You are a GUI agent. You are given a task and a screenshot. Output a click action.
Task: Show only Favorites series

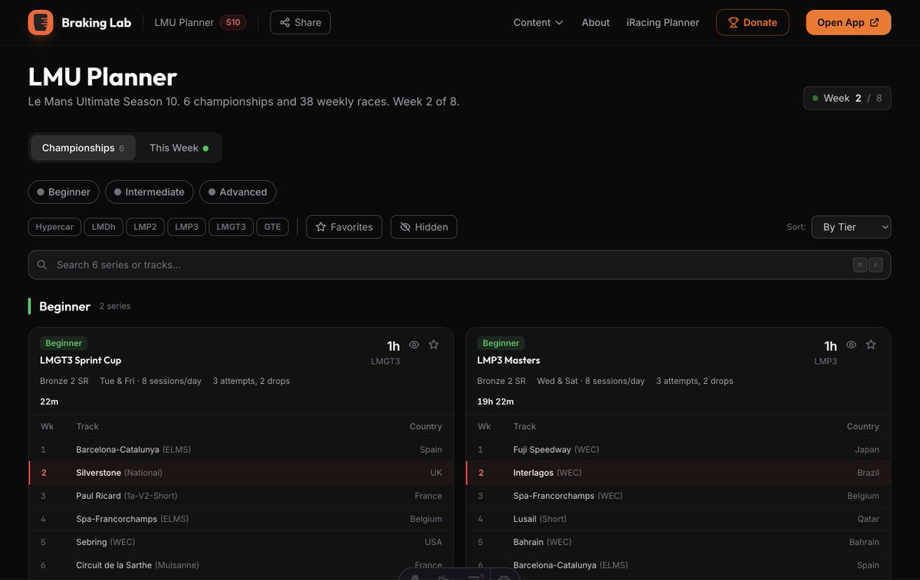[344, 227]
